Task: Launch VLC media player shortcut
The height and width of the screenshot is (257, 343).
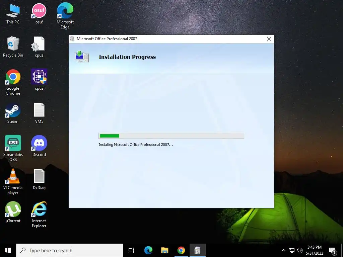Action: [x=13, y=182]
